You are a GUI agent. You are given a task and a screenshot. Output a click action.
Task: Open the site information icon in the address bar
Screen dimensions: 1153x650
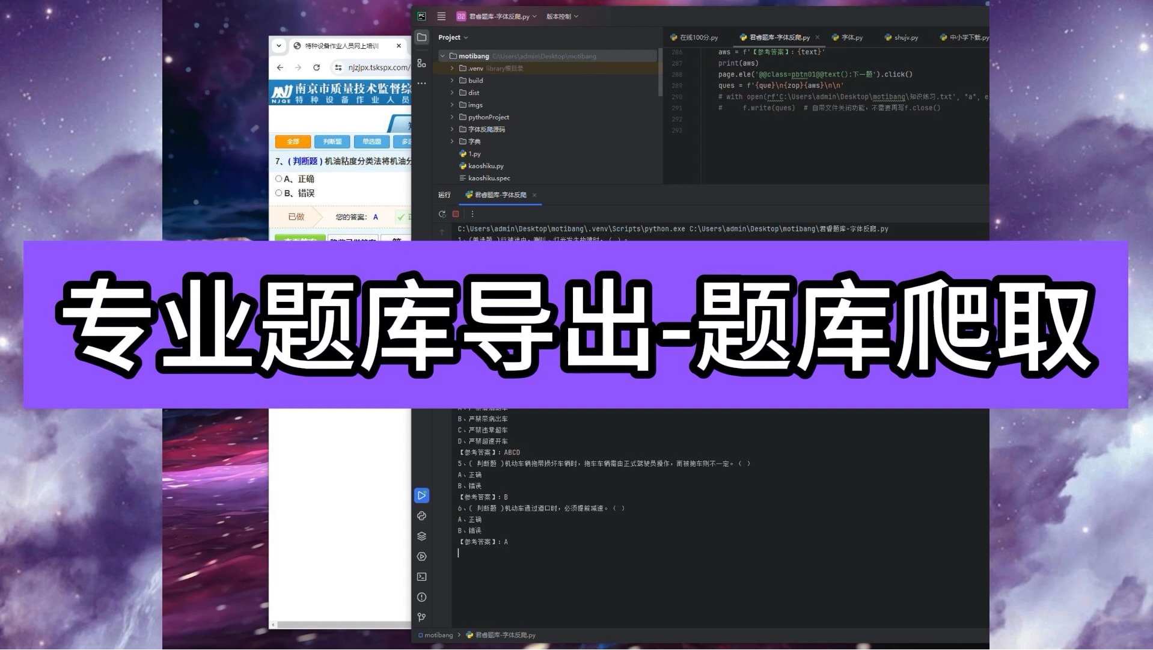click(338, 67)
